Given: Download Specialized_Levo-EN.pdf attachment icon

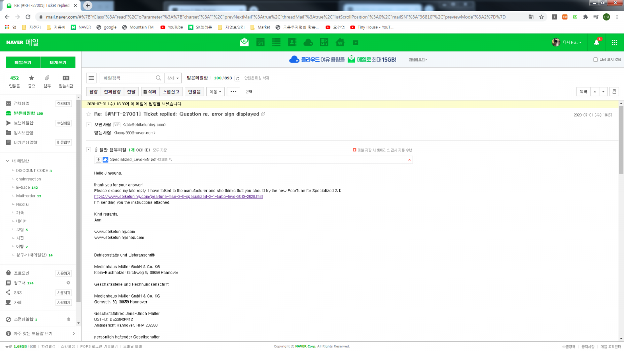Looking at the screenshot, I should 99,160.
